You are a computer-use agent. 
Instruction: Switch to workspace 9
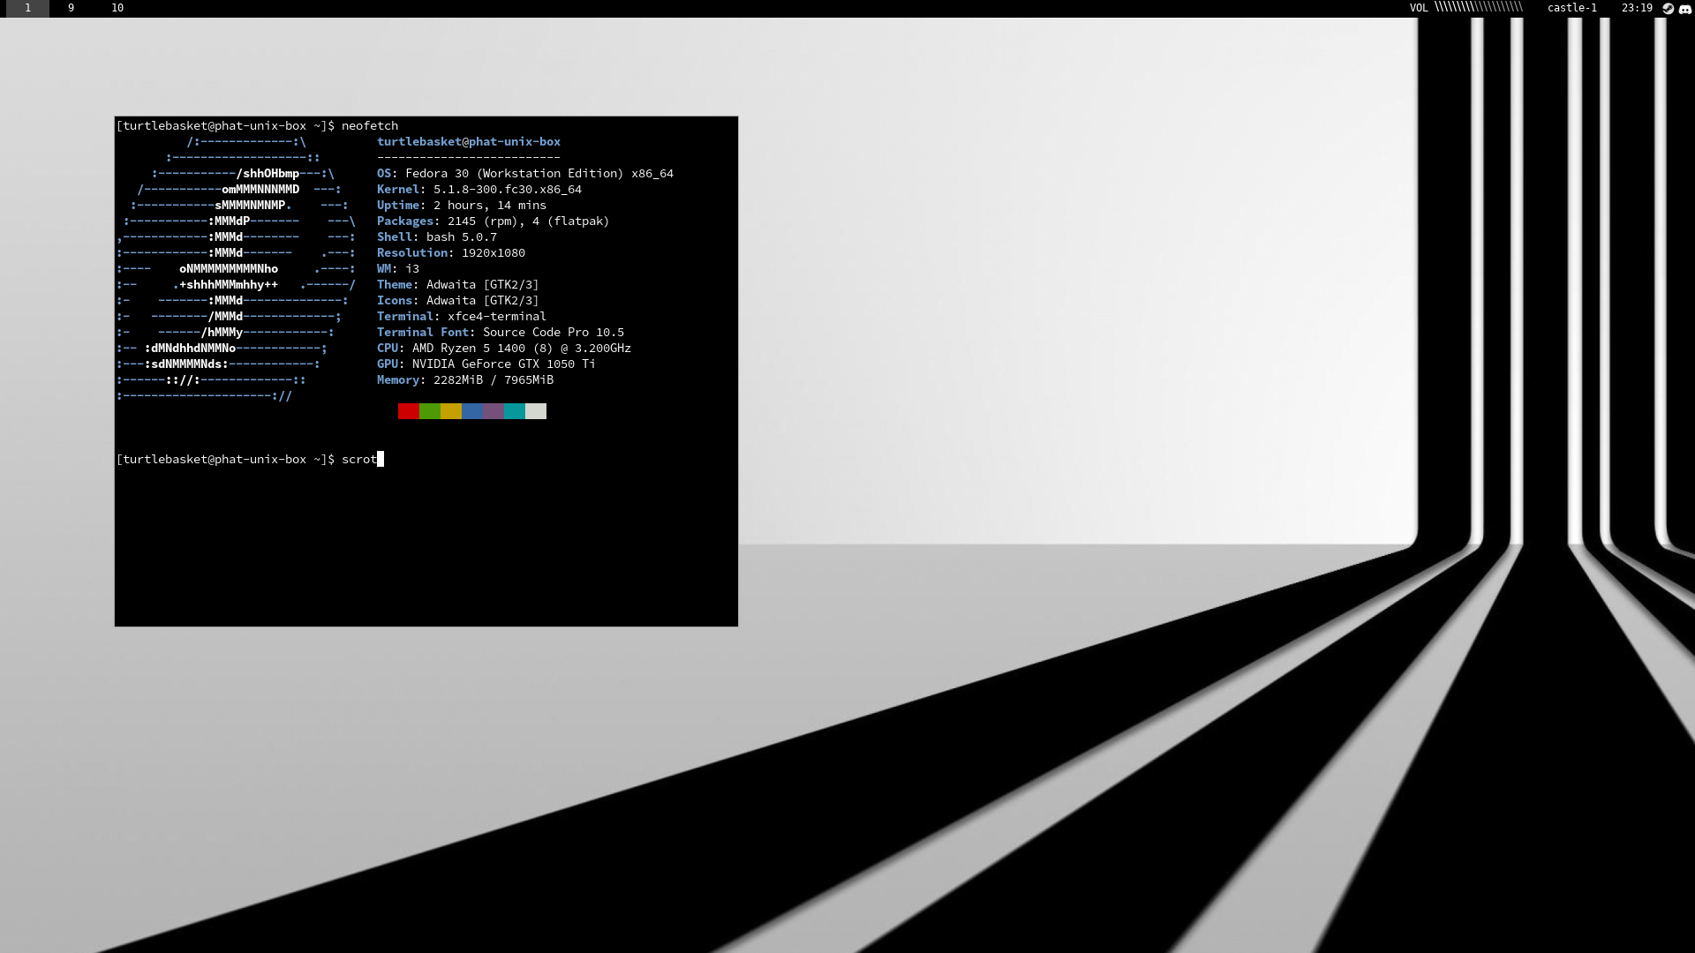71,8
